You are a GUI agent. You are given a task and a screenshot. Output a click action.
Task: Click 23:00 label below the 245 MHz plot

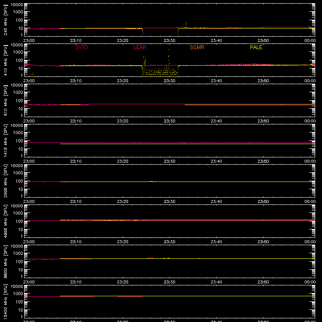pyautogui.click(x=29, y=41)
